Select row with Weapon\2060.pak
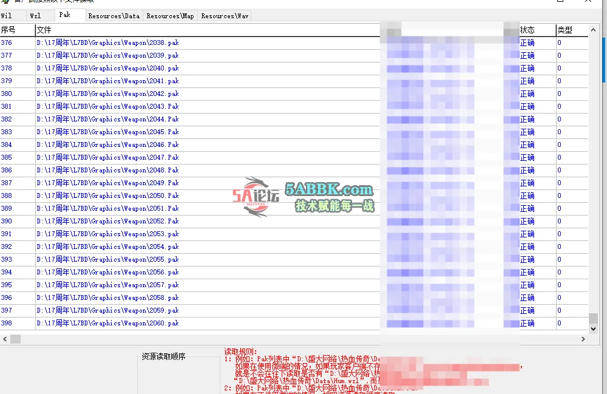This screenshot has width=607, height=394. click(294, 323)
